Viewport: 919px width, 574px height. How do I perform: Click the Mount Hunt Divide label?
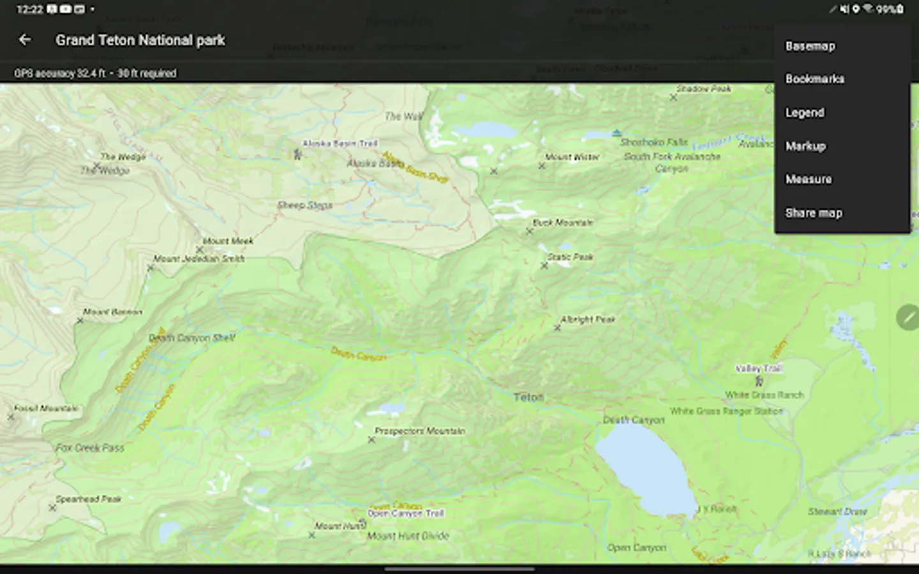(408, 536)
